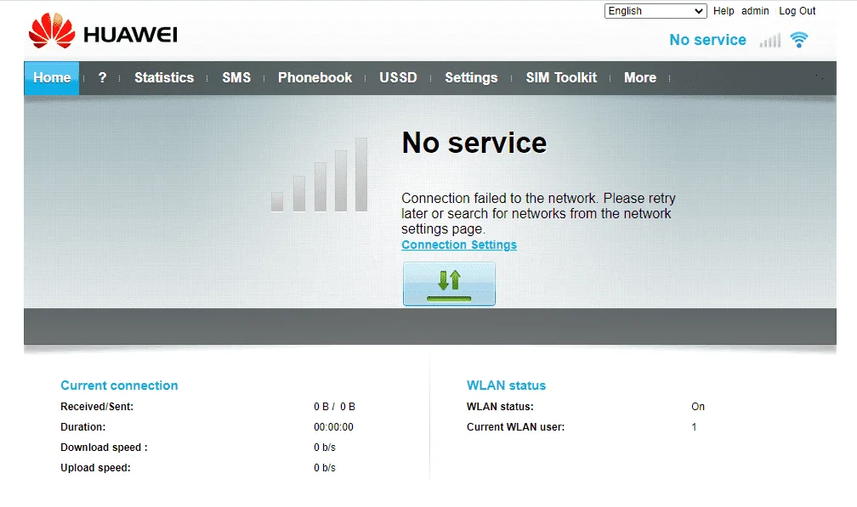
Task: Open the More menu
Action: 640,77
